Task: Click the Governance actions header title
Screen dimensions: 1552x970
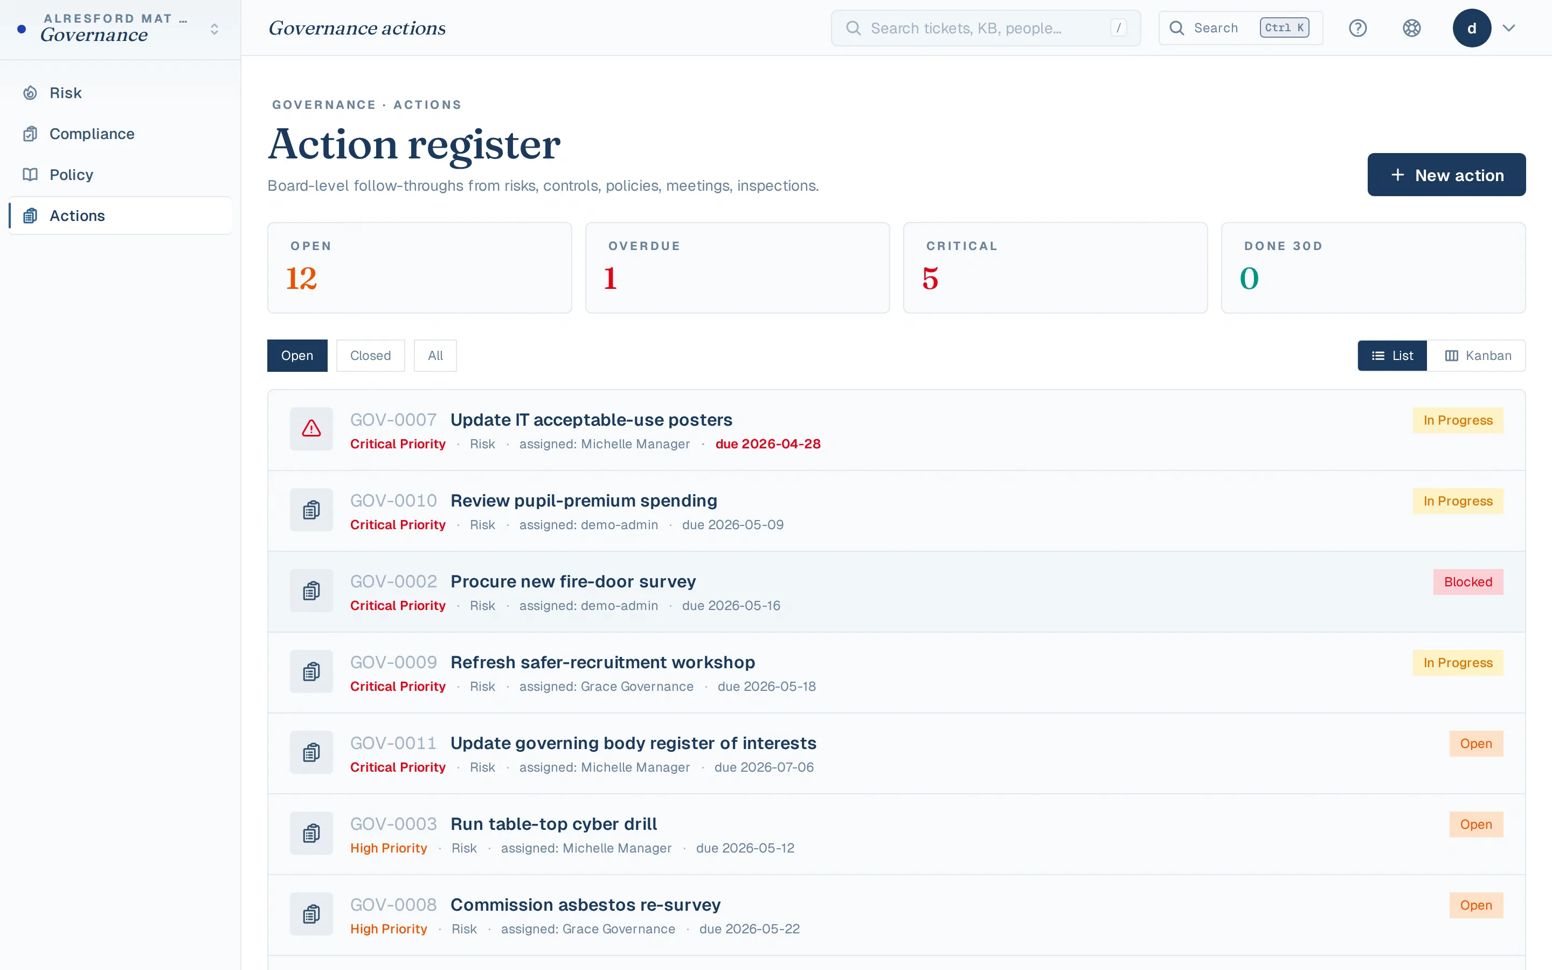Action: (357, 28)
